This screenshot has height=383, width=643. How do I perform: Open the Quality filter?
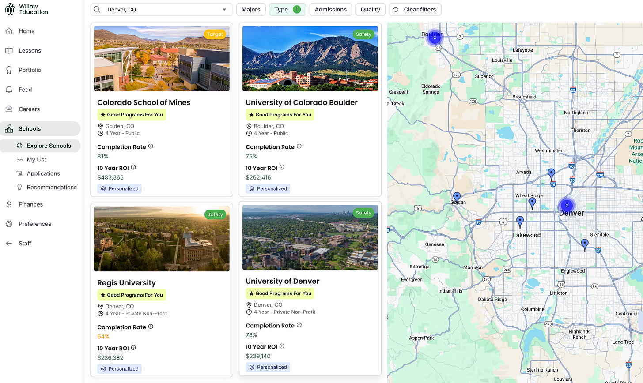370,9
